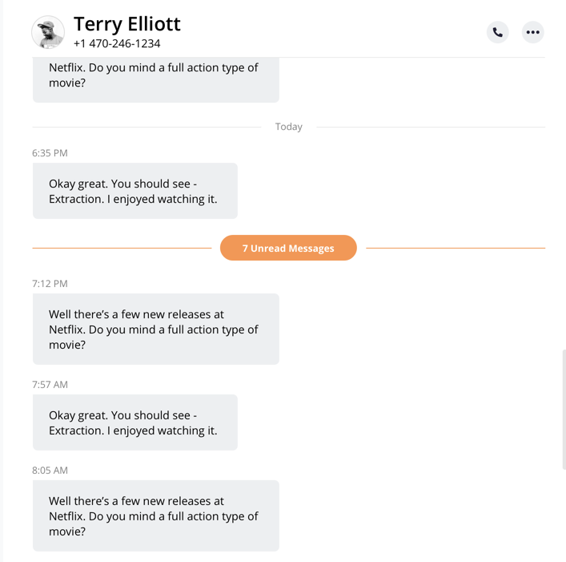The height and width of the screenshot is (562, 566).
Task: Select the Extraction message sent at 6:35 PM
Action: [134, 191]
